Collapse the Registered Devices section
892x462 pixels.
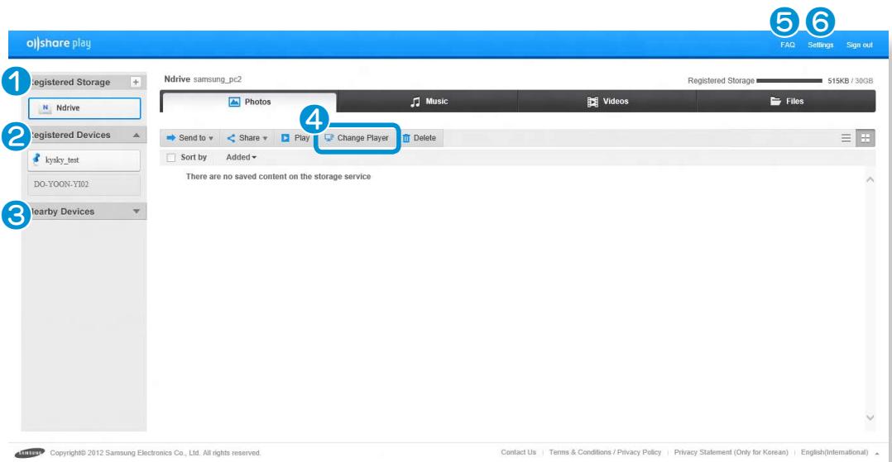tap(136, 135)
